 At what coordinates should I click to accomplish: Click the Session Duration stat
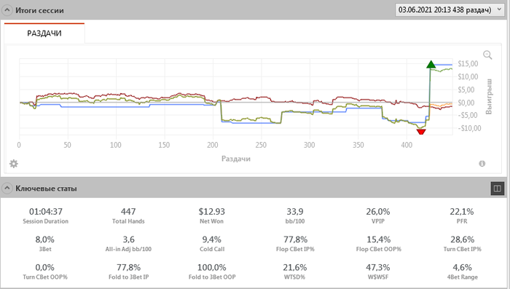coord(45,216)
